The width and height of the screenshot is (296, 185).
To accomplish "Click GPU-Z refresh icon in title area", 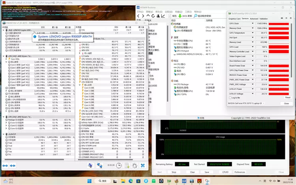I will point(286,18).
